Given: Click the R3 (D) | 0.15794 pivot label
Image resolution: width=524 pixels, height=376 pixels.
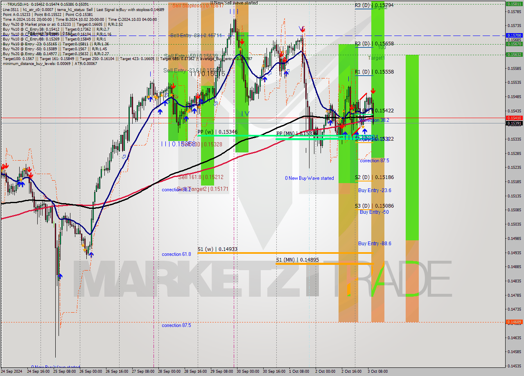Looking at the screenshot, I should (x=374, y=5).
